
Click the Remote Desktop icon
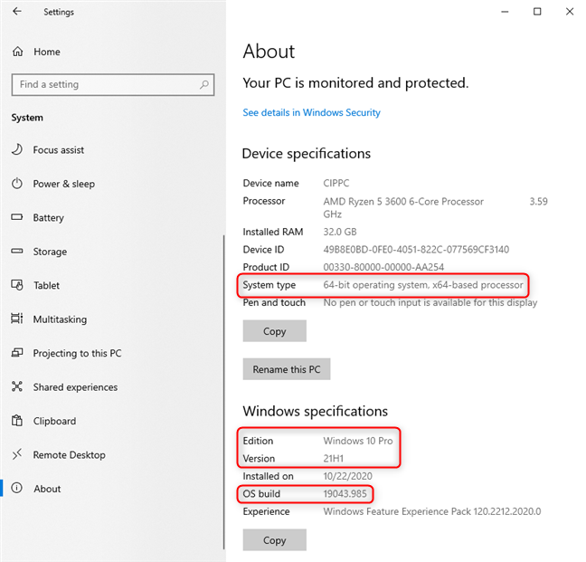point(17,455)
